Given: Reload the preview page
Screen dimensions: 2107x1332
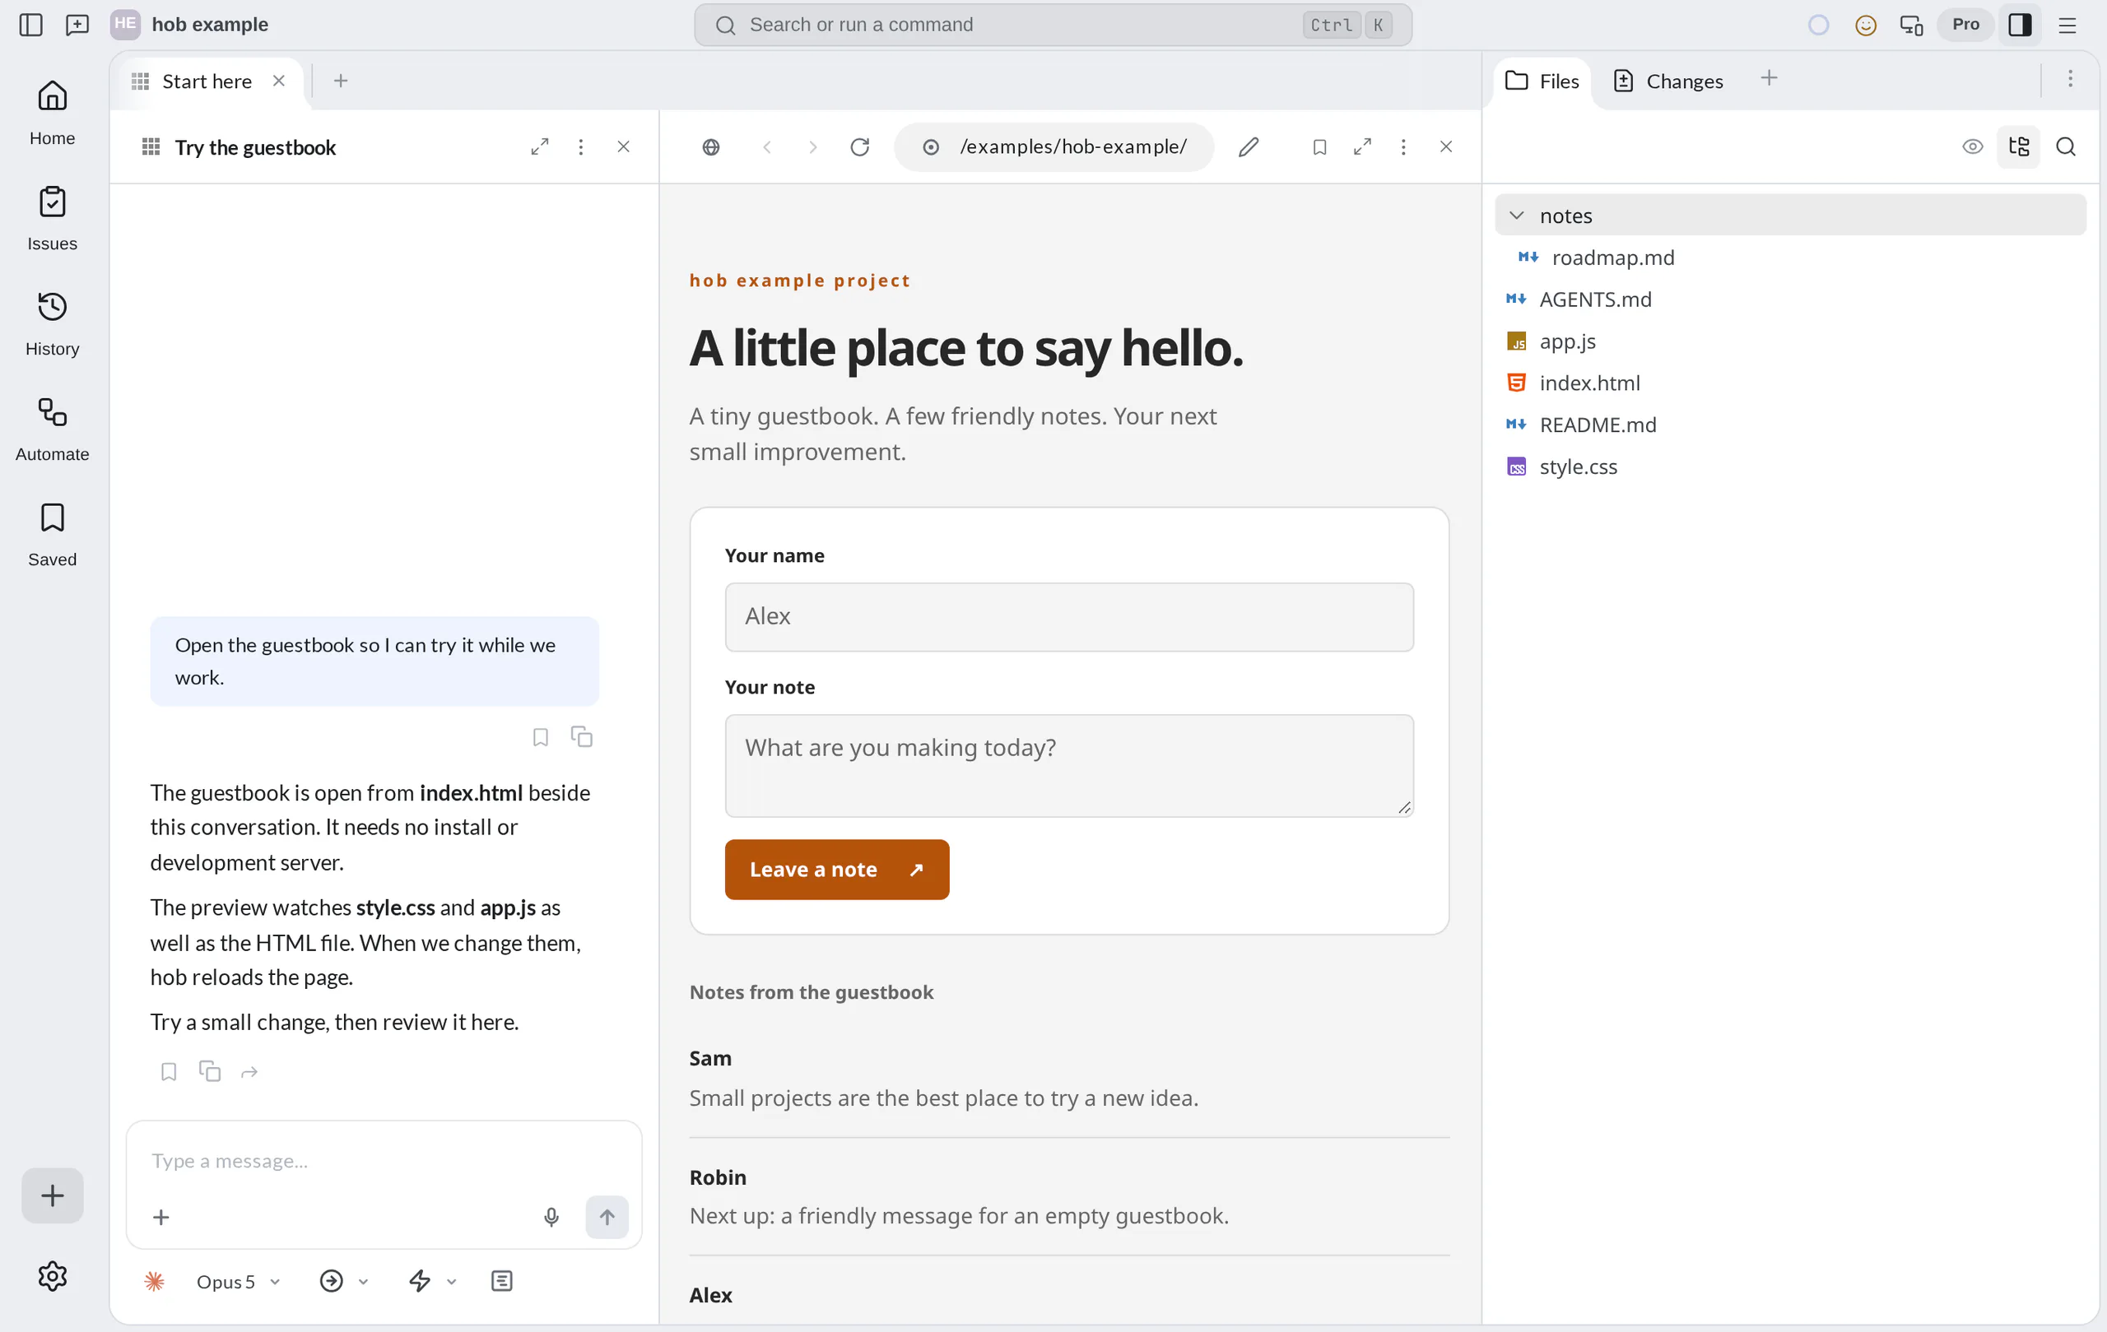Looking at the screenshot, I should [x=860, y=147].
